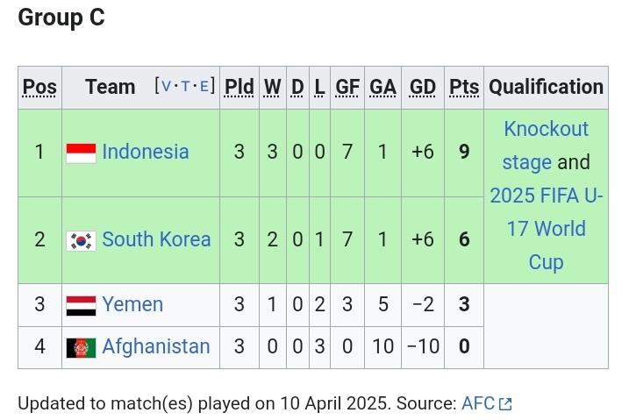The image size is (629, 420).
Task: Open the Yemen team link
Action: click(x=132, y=304)
